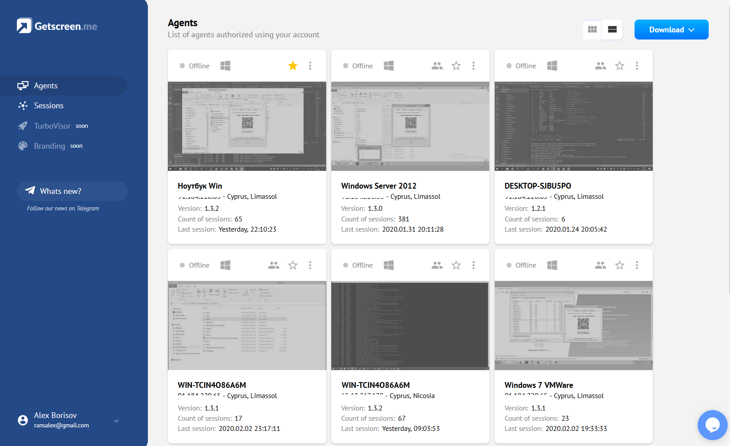Expand Alex Borisov account menu chevron
730x446 pixels.
click(116, 421)
